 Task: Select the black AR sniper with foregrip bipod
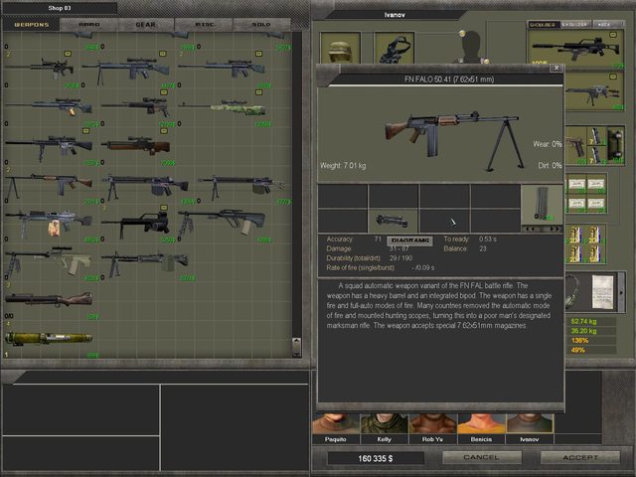tap(50, 146)
